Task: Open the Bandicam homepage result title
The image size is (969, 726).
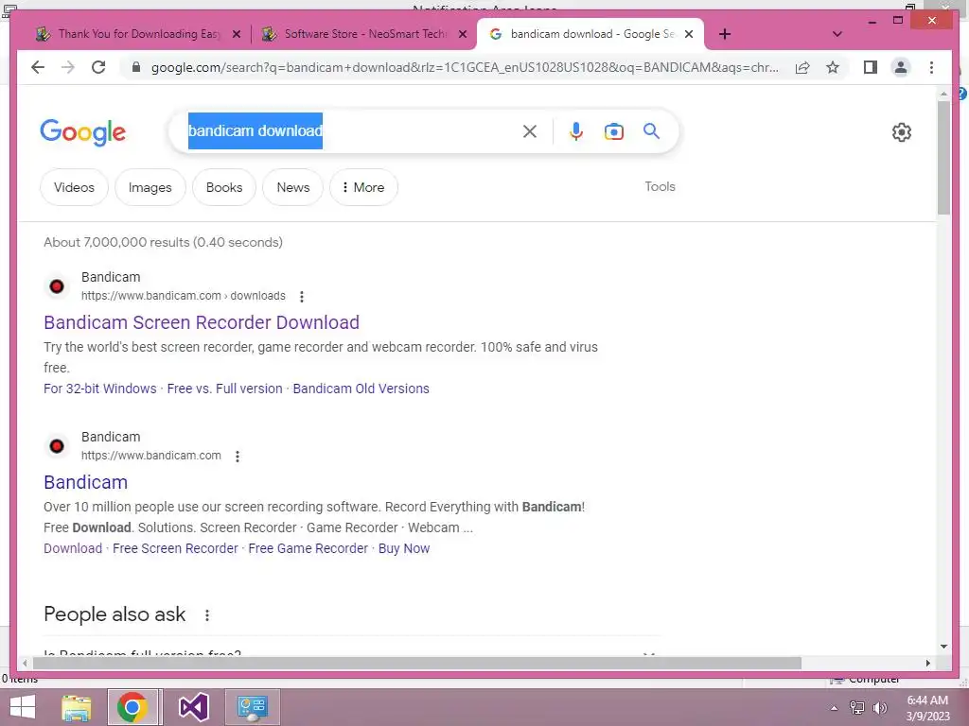Action: coord(86,482)
